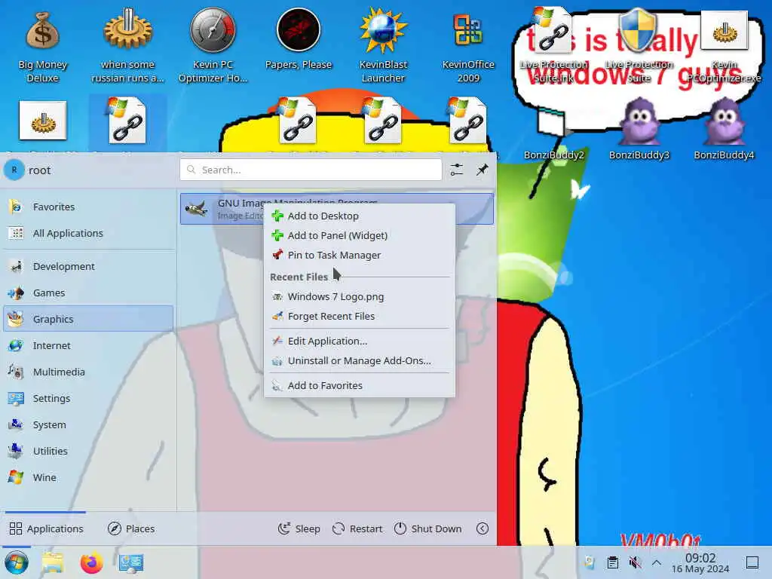Select All Applications category

point(89,233)
